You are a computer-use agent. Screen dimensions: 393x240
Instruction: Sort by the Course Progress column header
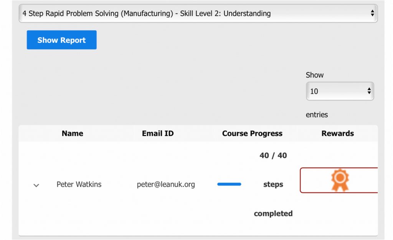[252, 134]
